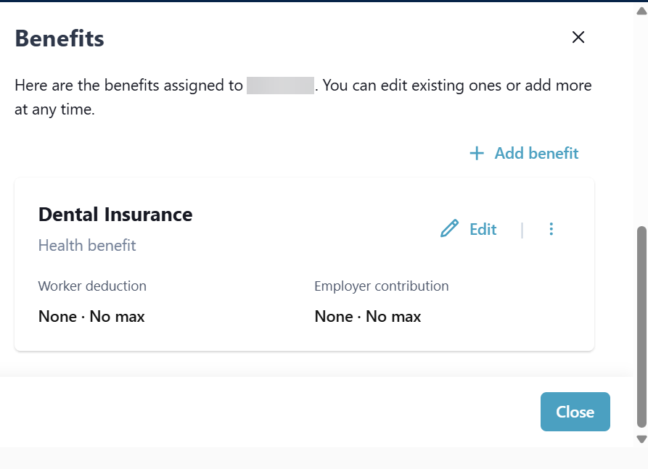This screenshot has width=648, height=469.
Task: Click the pencil icon on Dental Insurance
Action: click(450, 229)
